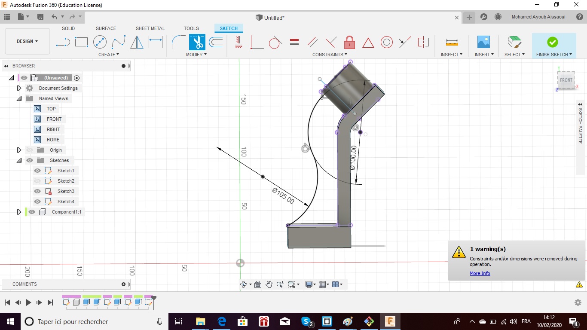587x330 pixels.
Task: Choose the 2-Point Rectangle tool
Action: point(81,42)
